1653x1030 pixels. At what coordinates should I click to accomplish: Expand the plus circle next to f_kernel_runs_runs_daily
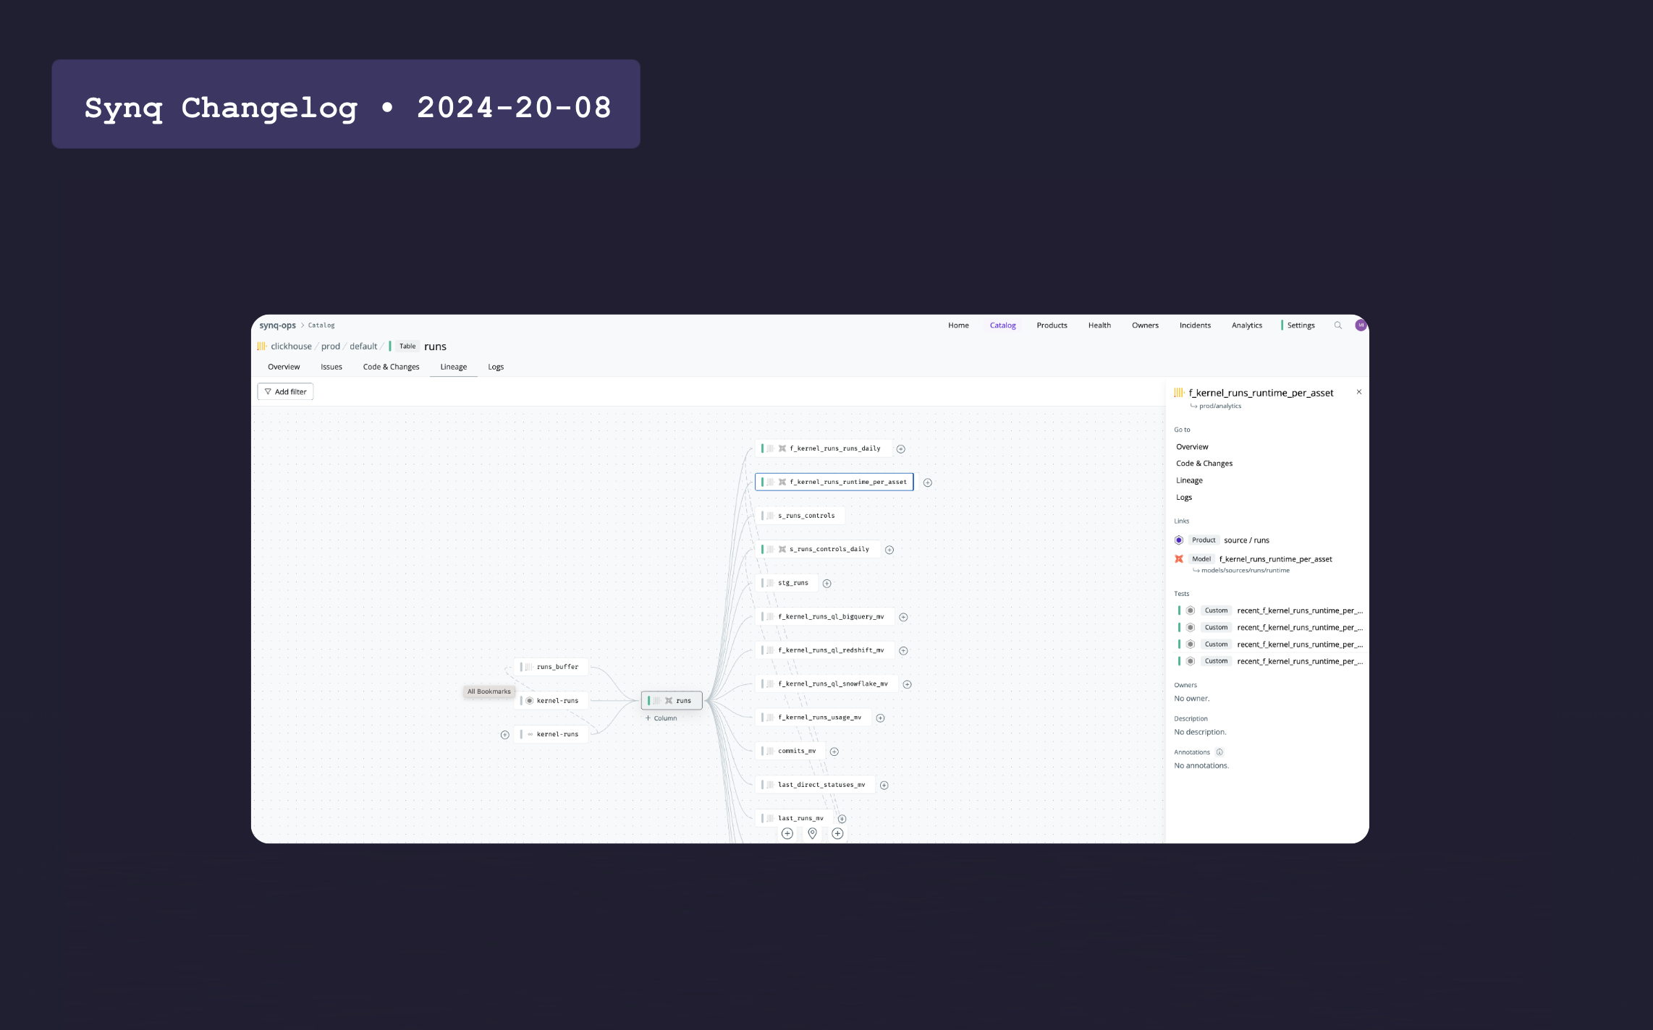coord(901,448)
